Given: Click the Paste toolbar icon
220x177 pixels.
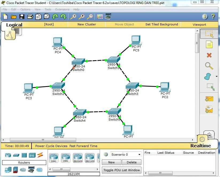Looking at the screenshot, I should tap(47, 17).
